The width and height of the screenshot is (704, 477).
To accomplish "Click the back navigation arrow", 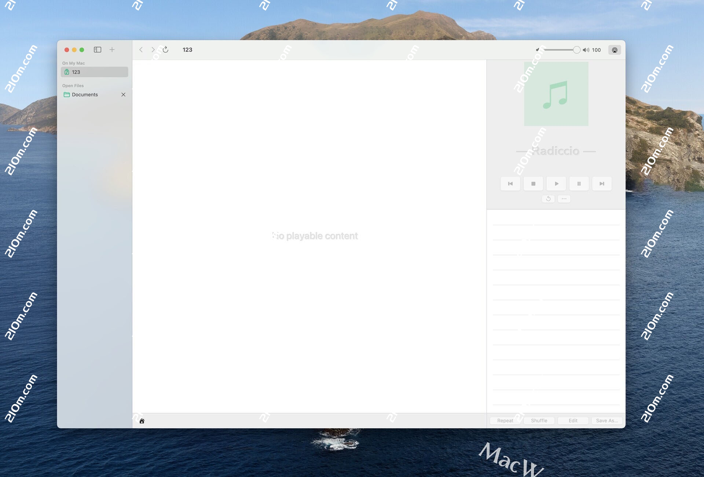I will pyautogui.click(x=141, y=49).
